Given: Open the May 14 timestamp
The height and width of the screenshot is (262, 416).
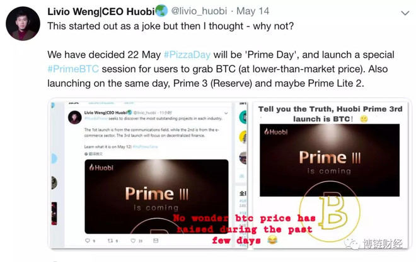Looking at the screenshot, I should coord(253,11).
